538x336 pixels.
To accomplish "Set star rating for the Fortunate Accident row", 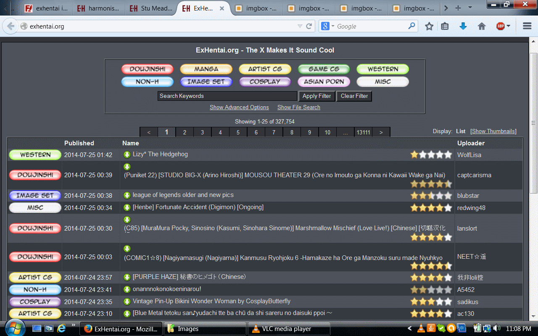I will (x=431, y=207).
